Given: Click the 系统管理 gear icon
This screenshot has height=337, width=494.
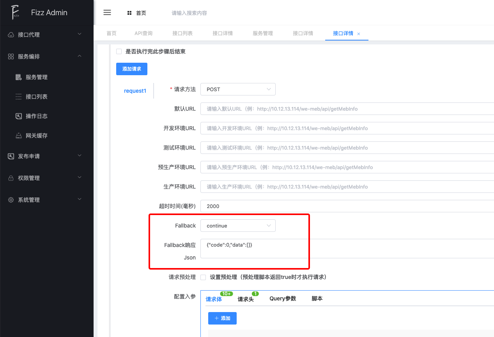Looking at the screenshot, I should tap(11, 200).
